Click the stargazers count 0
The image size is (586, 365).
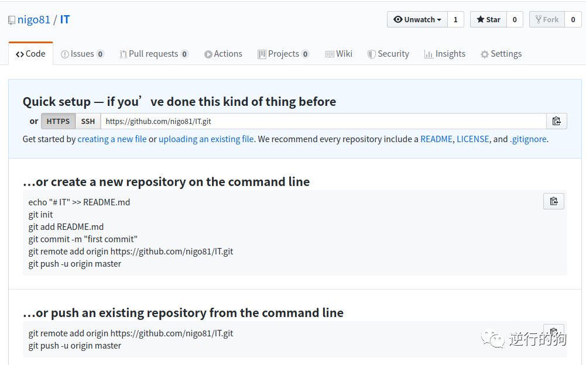coord(515,19)
